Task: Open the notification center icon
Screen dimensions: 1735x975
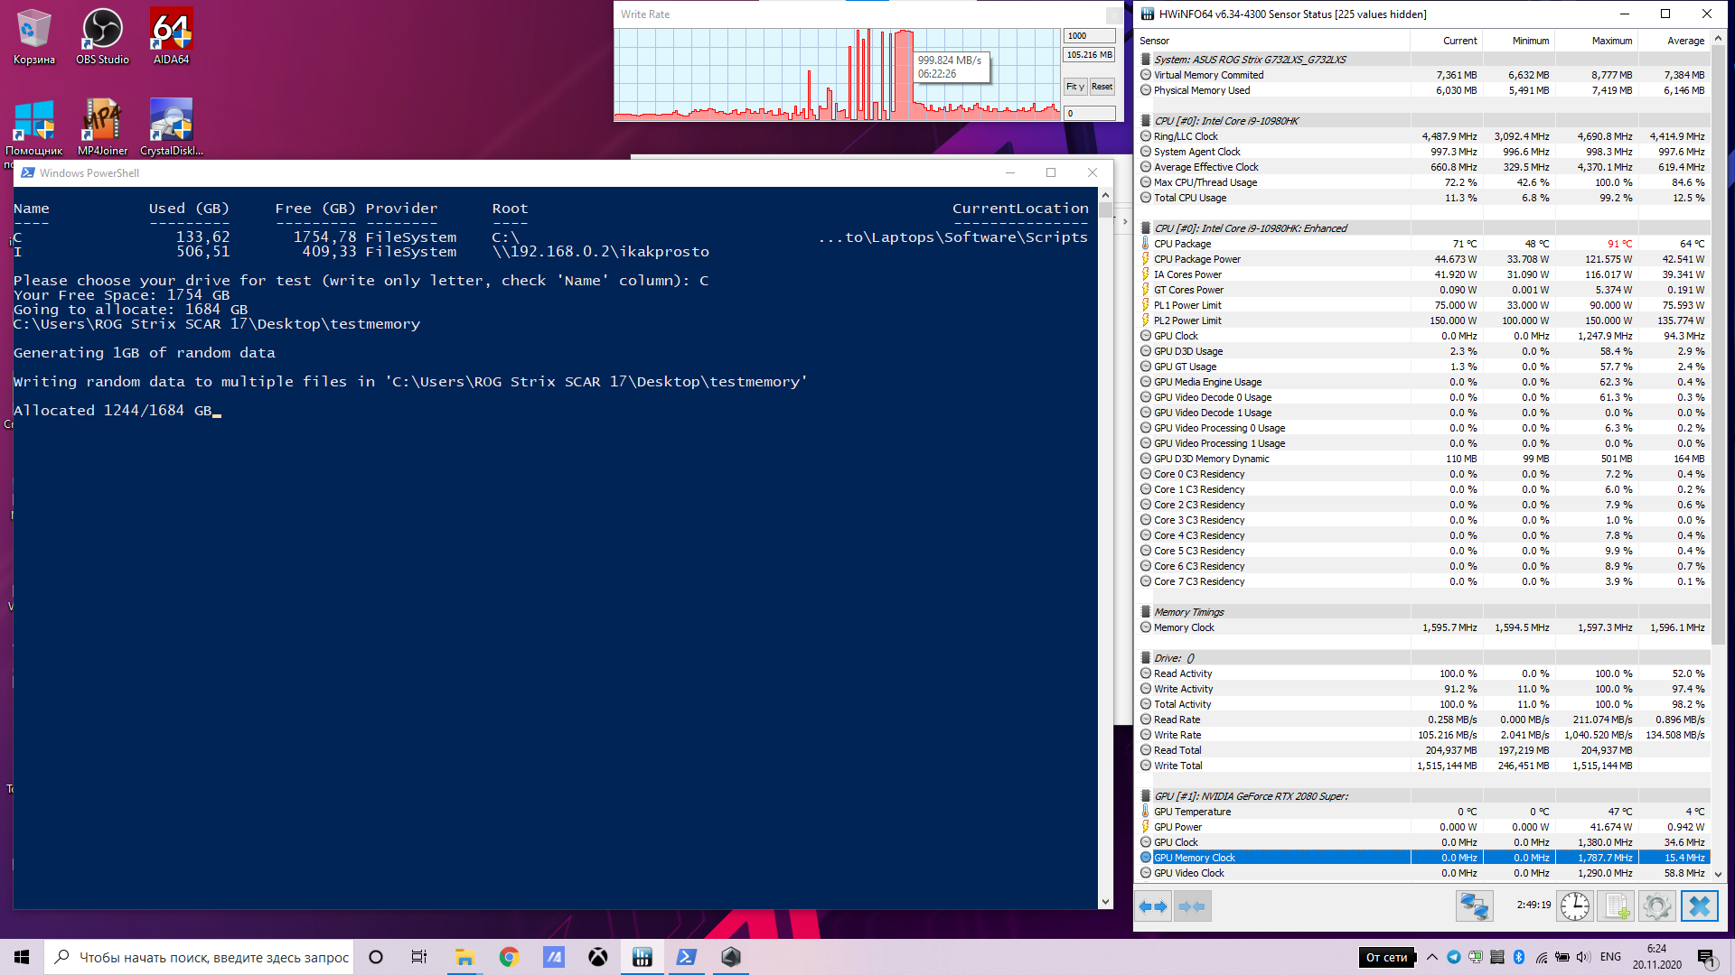Action: pos(1706,957)
